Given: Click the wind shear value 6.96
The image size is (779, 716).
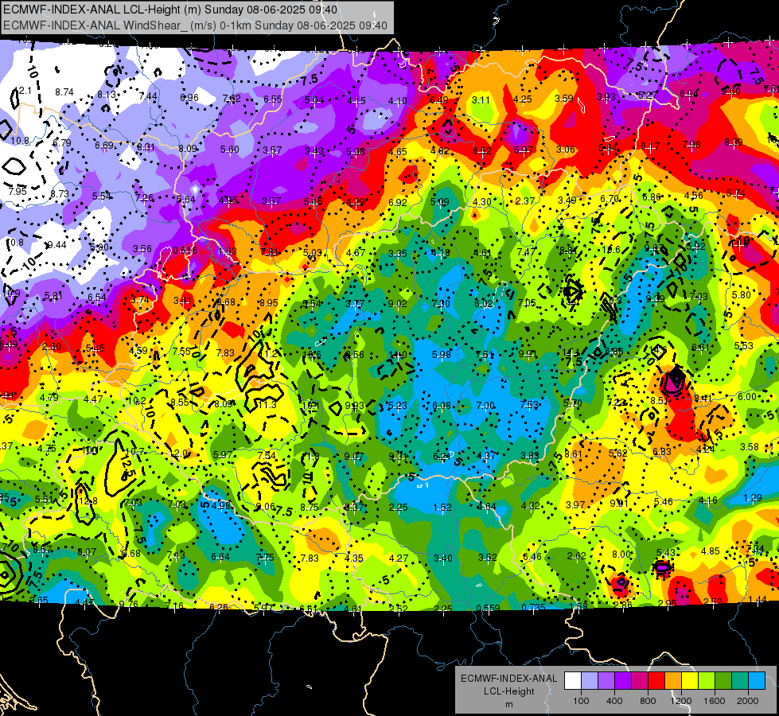Looking at the screenshot, I should 189,97.
